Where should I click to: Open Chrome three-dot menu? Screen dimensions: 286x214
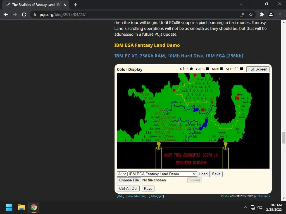[280, 14]
